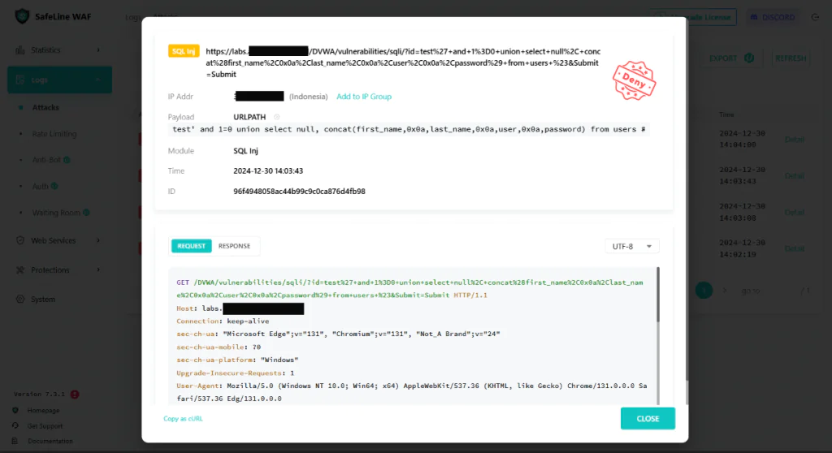Expand the Web Services chevron
Screen dimensions: 832x453
[98, 240]
